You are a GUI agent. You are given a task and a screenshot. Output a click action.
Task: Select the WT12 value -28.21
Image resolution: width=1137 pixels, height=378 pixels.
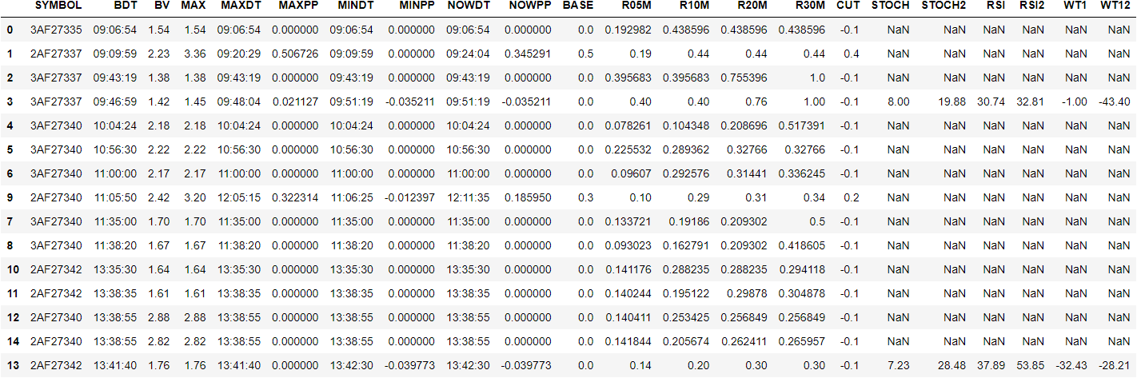[1115, 365]
